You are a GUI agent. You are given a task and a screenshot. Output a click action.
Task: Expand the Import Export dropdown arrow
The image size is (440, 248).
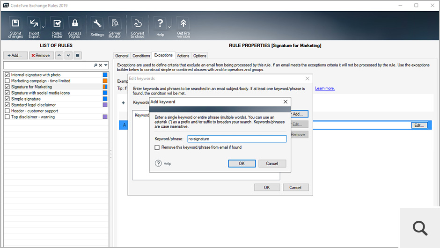coord(43,27)
